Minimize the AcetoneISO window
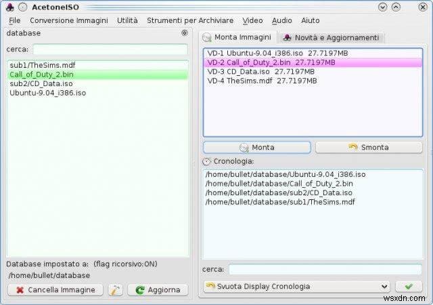 [x=382, y=7]
